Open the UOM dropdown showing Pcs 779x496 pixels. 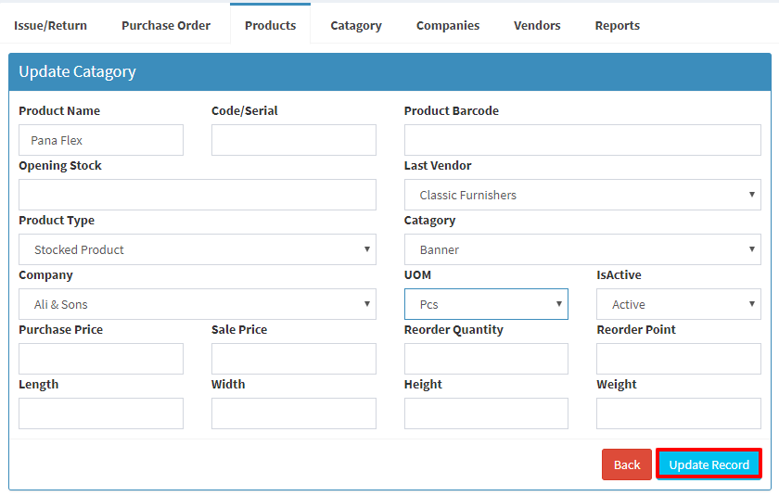pyautogui.click(x=486, y=304)
